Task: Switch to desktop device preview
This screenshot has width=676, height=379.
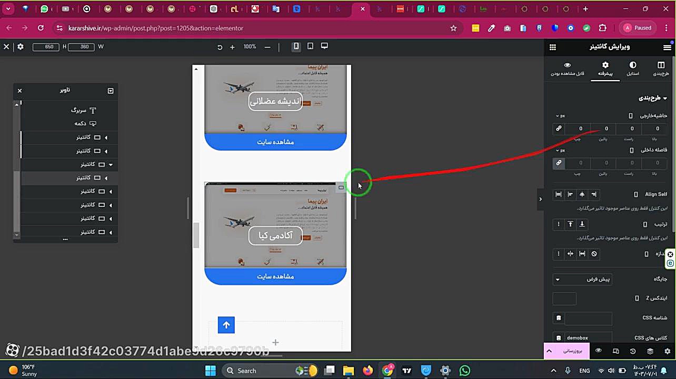Action: [324, 46]
